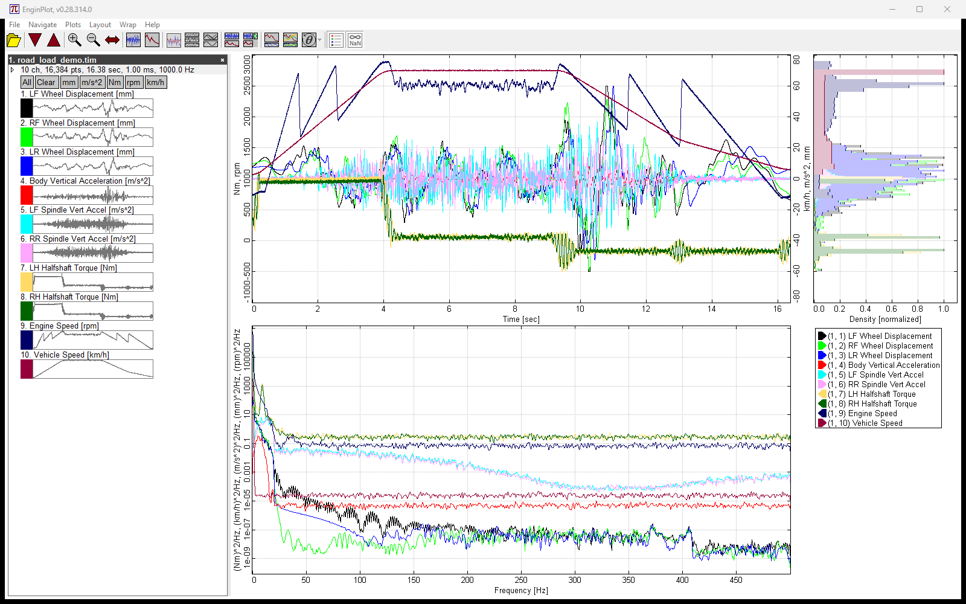Click the LR Wheel Displacement legend entry
This screenshot has width=966, height=604.
tap(875, 355)
